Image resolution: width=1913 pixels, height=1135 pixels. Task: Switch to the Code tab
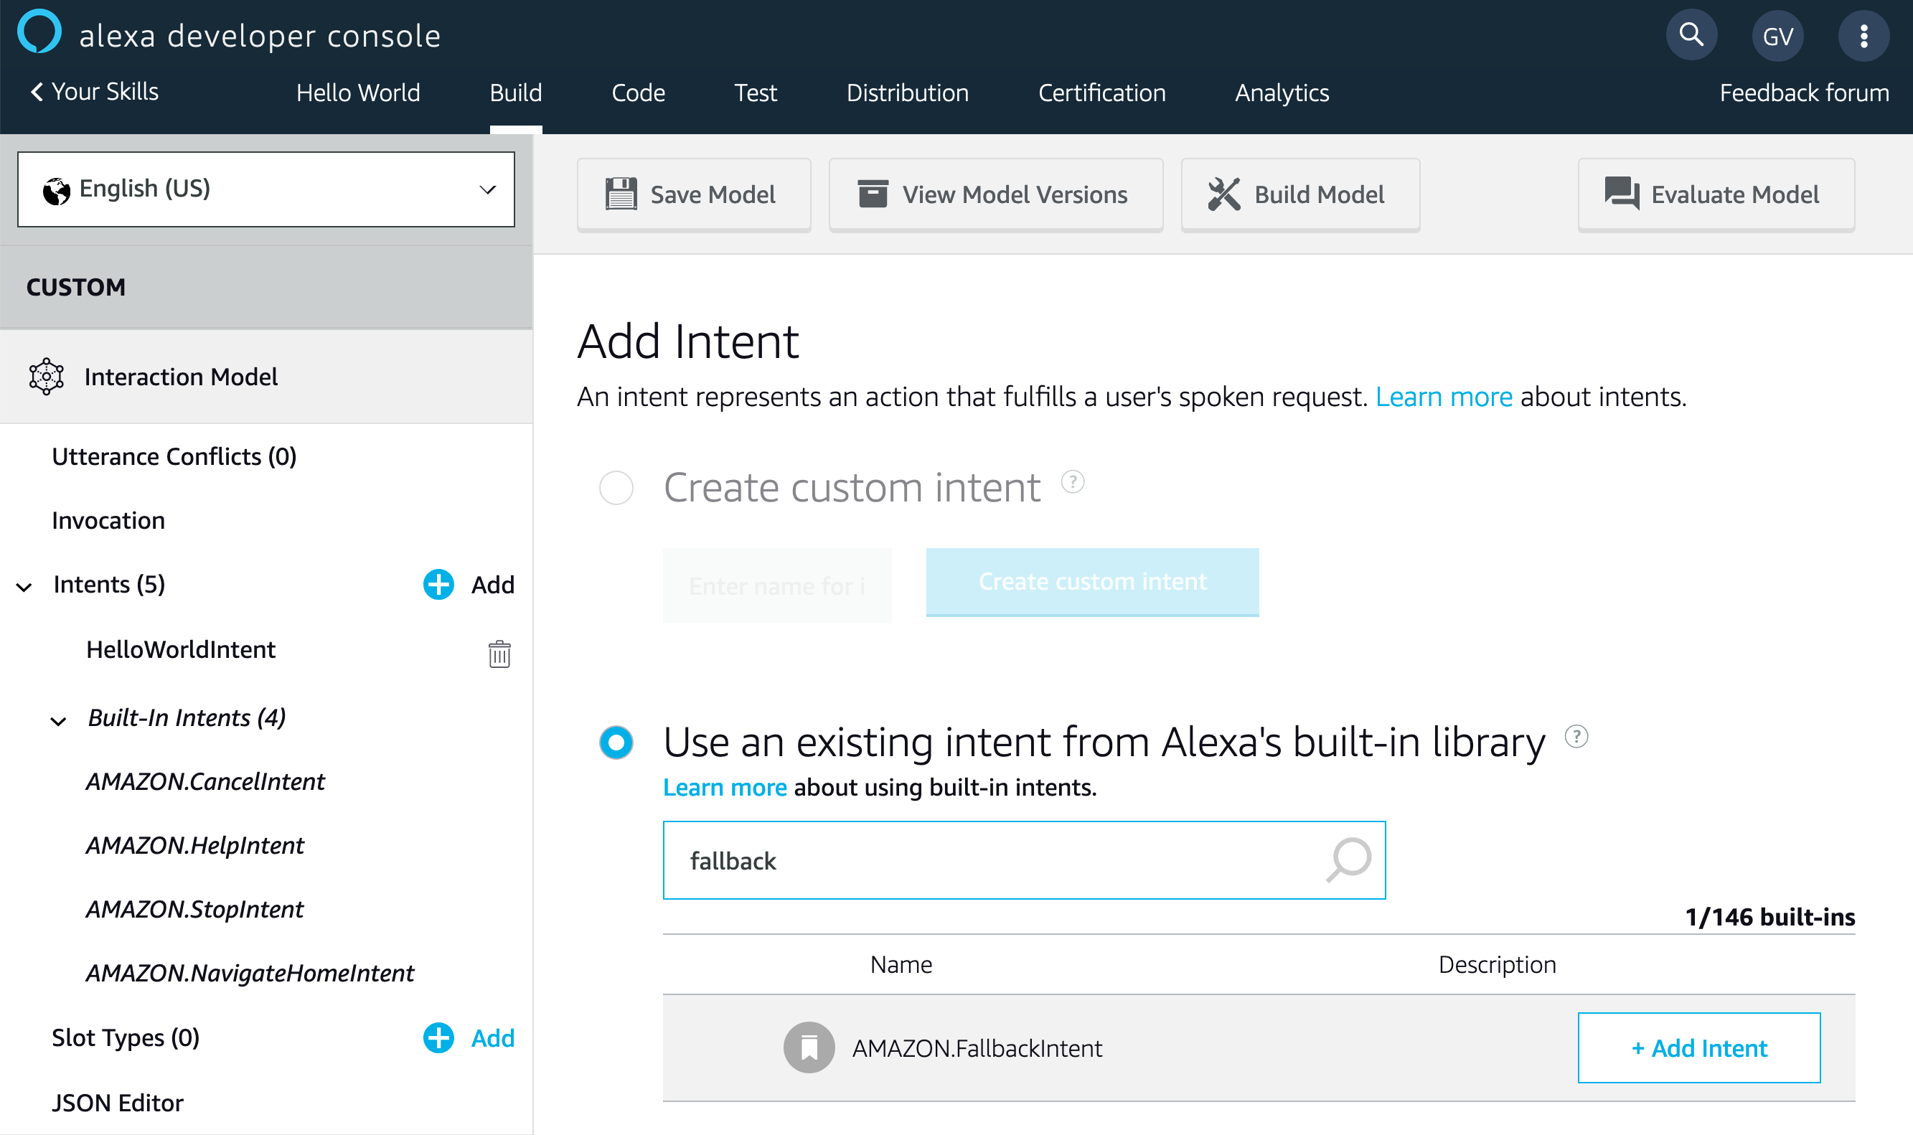tap(638, 93)
